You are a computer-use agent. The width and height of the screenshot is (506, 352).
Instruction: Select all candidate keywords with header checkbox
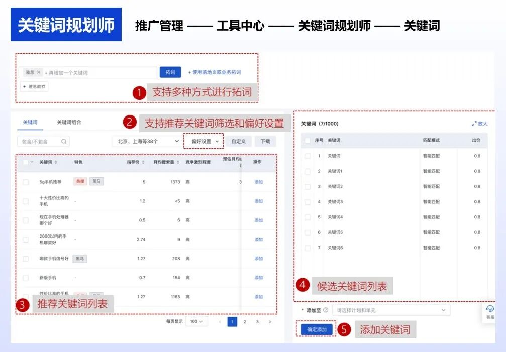point(308,141)
